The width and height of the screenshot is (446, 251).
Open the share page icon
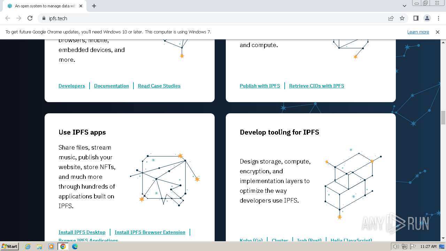[x=391, y=18]
